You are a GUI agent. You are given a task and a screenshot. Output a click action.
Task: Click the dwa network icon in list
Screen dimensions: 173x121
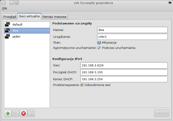(x=7, y=31)
